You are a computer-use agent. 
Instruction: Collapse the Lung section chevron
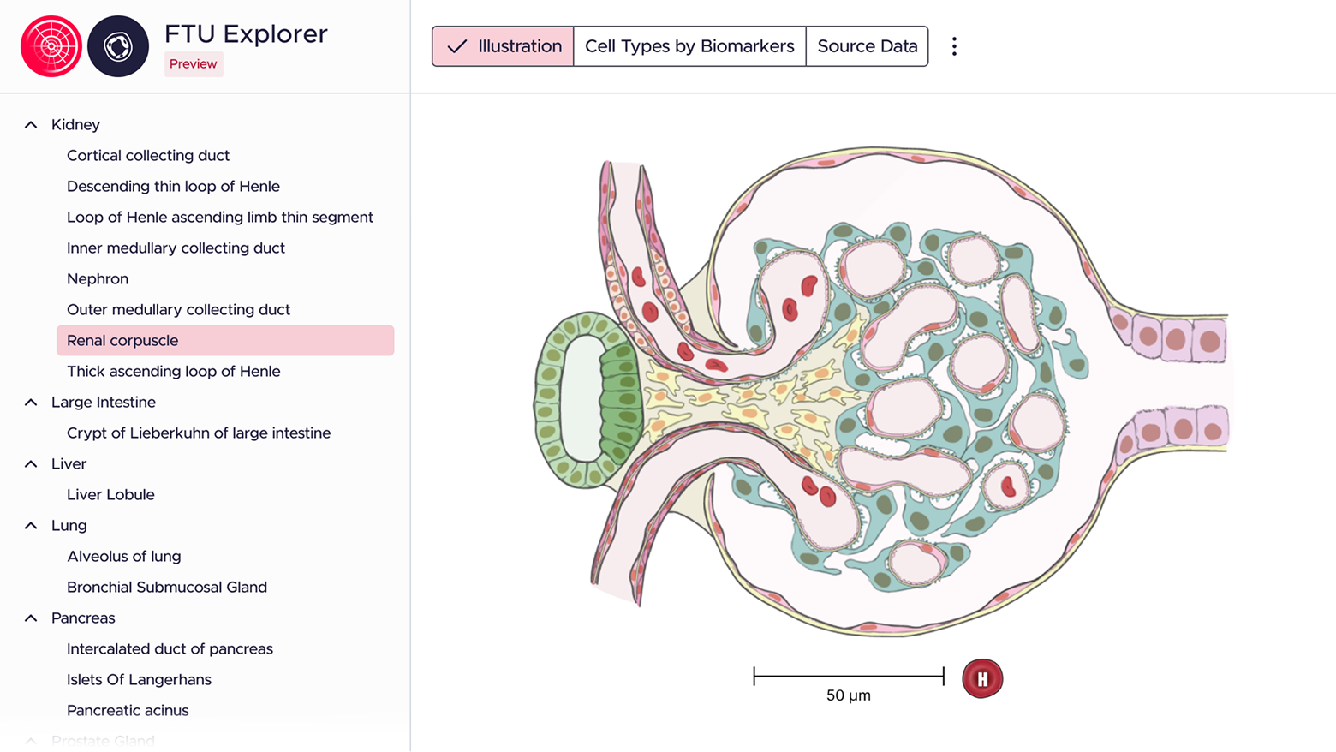(x=31, y=526)
